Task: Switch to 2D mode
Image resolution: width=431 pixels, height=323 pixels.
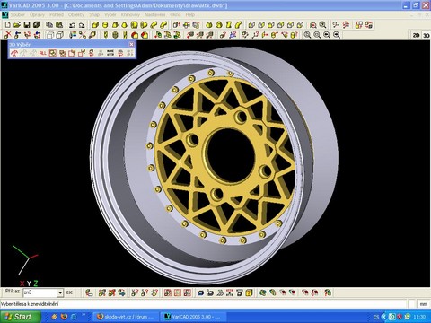Action: (417, 35)
